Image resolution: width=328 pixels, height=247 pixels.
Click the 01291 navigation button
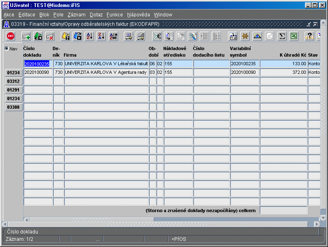(x=14, y=90)
